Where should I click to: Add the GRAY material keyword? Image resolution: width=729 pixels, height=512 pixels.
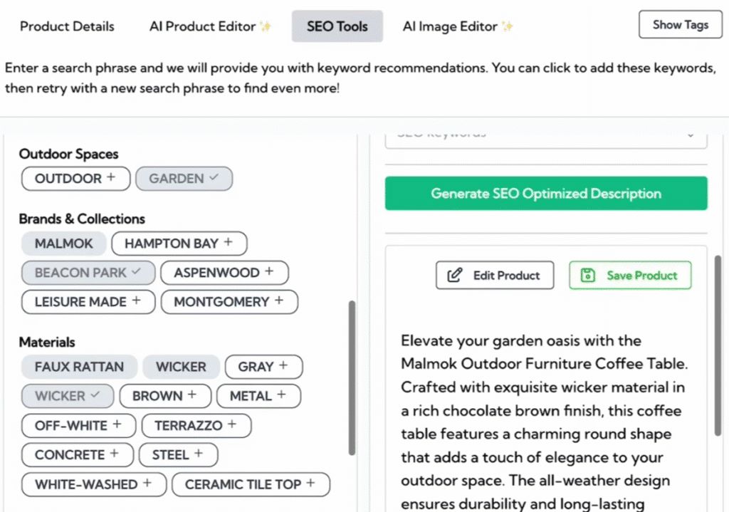[x=263, y=367]
